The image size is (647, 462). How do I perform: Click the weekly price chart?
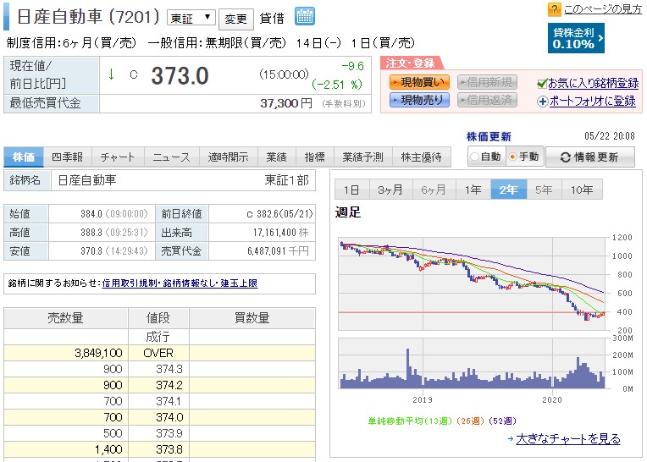click(x=472, y=284)
